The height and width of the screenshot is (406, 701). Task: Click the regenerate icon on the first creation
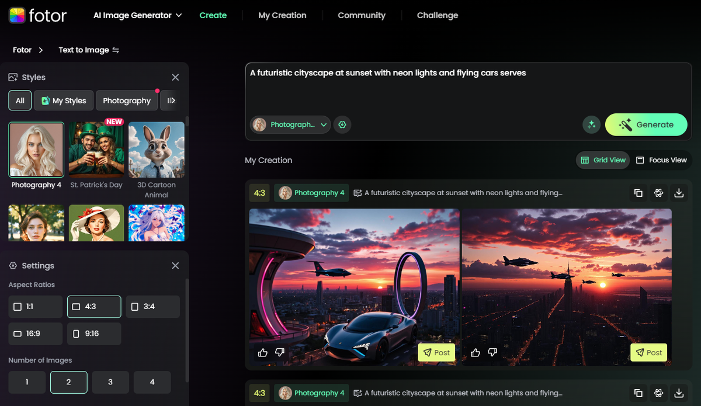658,192
